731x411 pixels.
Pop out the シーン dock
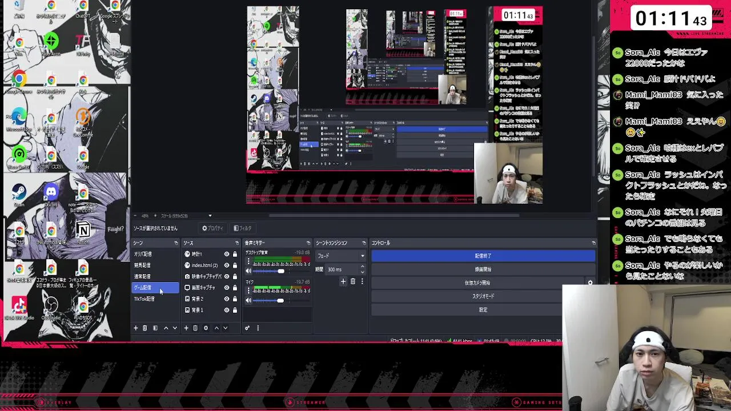[176, 243]
